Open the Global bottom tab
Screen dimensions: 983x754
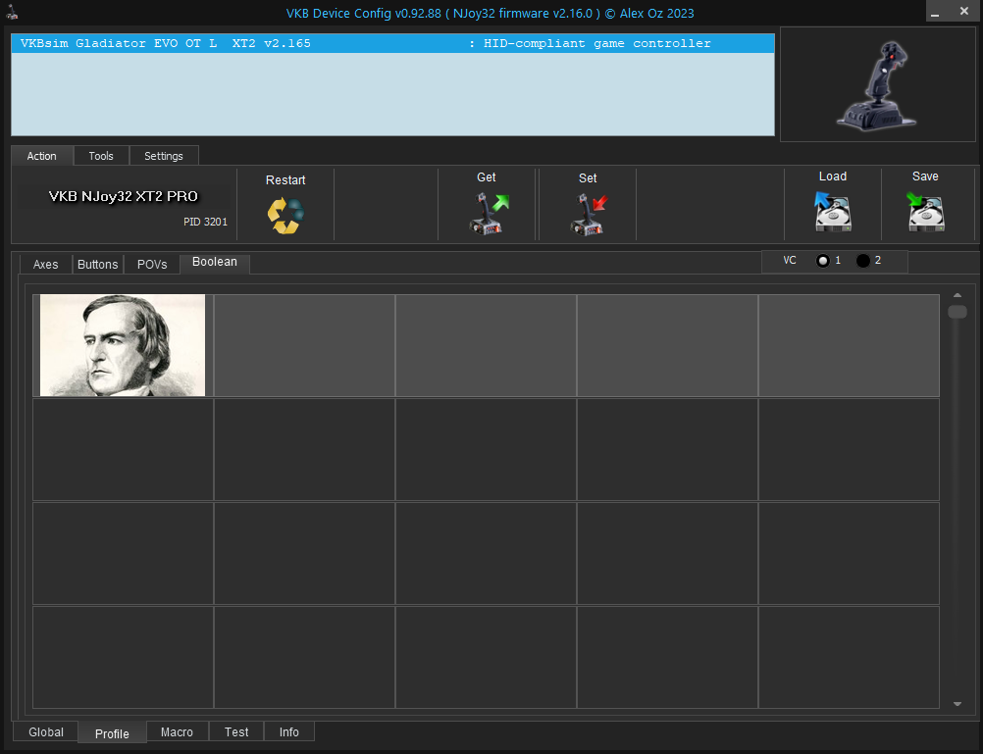(46, 732)
